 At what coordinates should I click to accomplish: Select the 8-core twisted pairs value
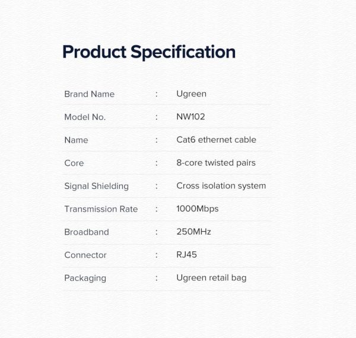coord(216,163)
